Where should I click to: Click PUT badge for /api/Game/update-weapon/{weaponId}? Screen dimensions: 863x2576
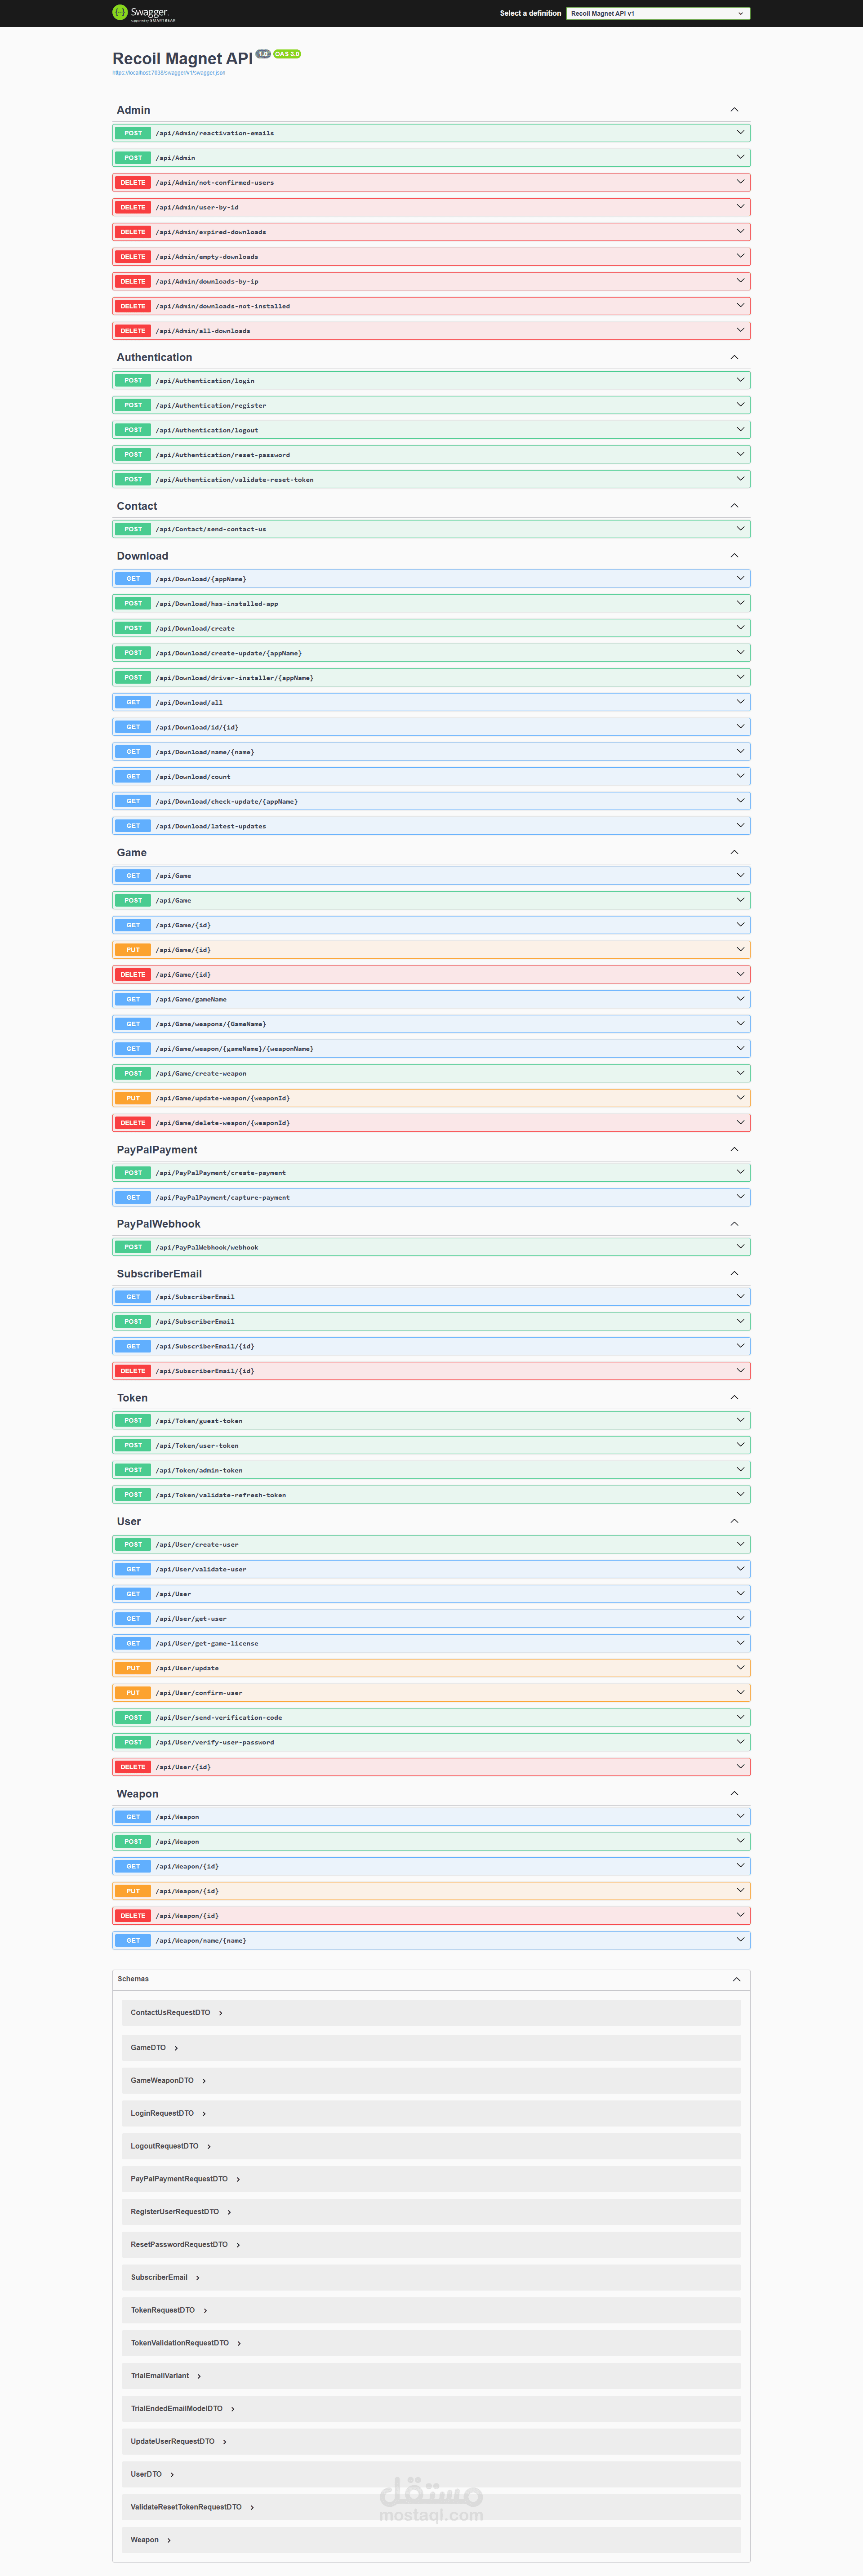[x=133, y=1098]
